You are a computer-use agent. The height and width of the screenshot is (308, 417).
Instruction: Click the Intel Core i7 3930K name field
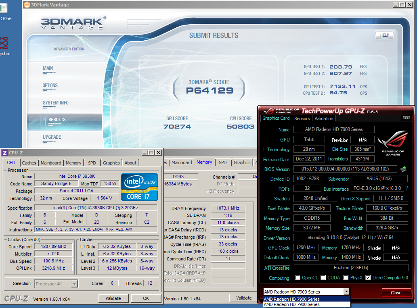pyautogui.click(x=77, y=176)
